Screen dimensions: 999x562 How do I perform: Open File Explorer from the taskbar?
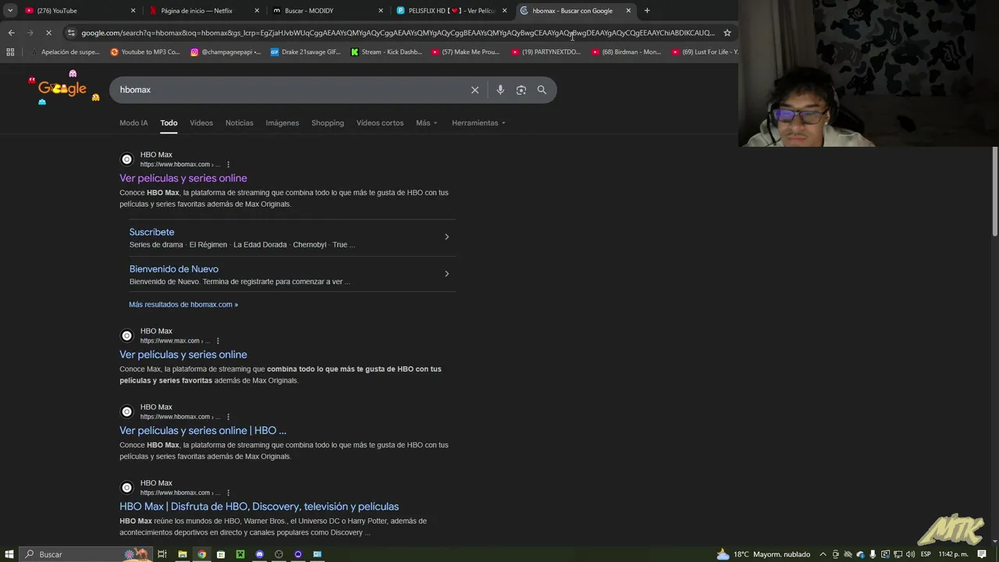tap(182, 554)
